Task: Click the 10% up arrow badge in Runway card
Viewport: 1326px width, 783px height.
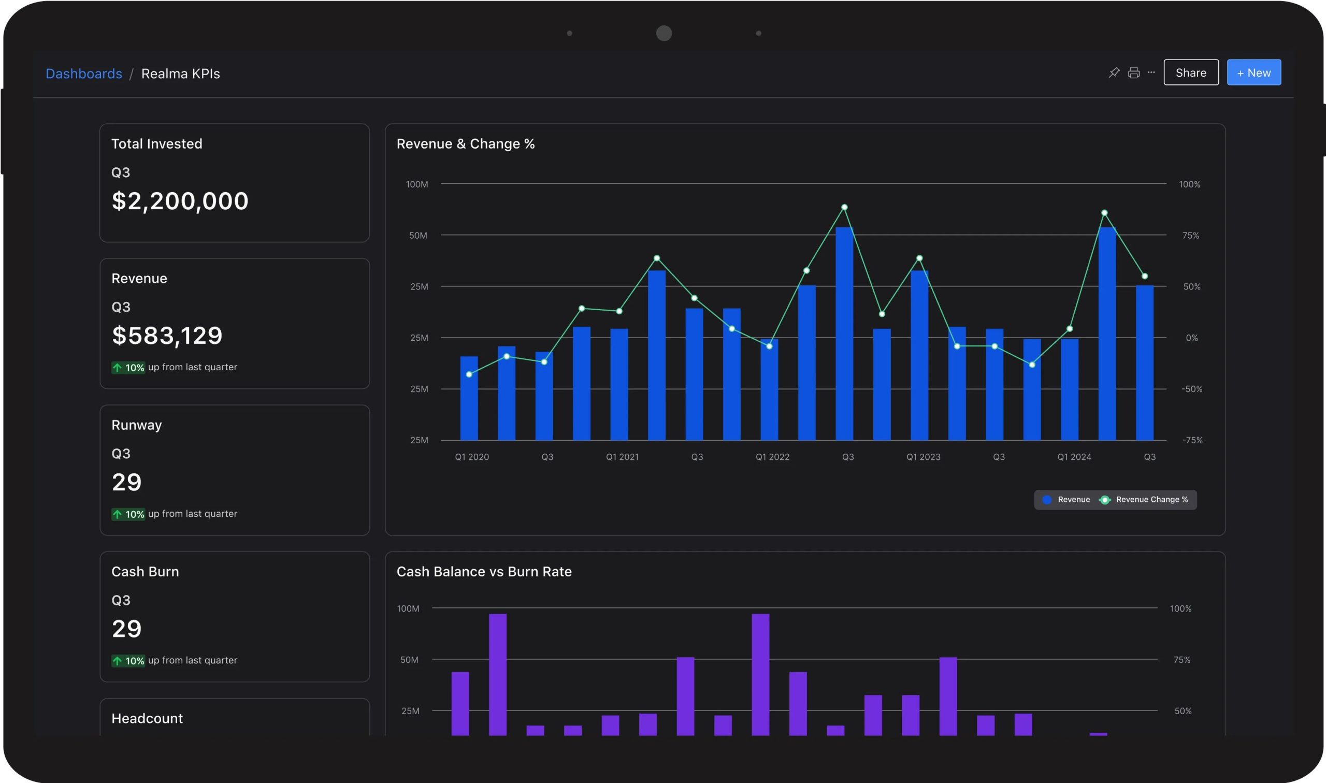Action: click(x=128, y=514)
